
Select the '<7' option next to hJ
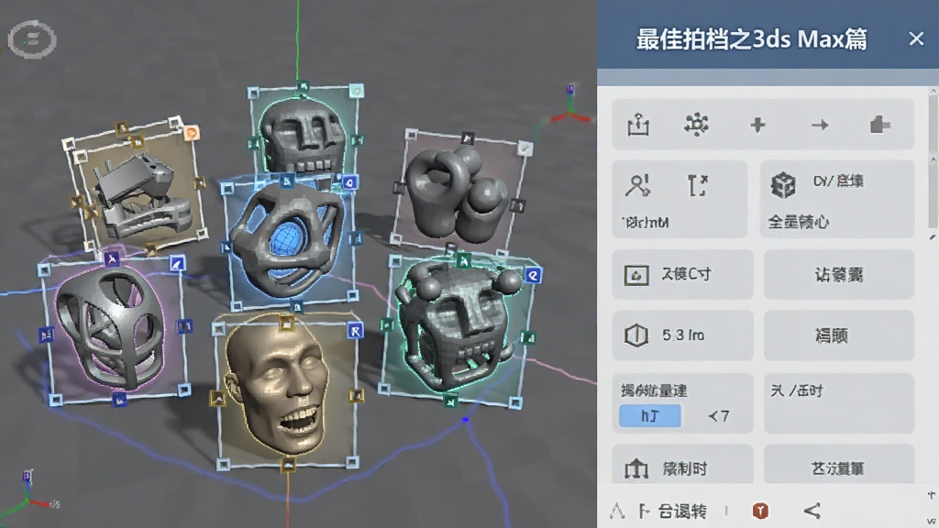pos(718,415)
